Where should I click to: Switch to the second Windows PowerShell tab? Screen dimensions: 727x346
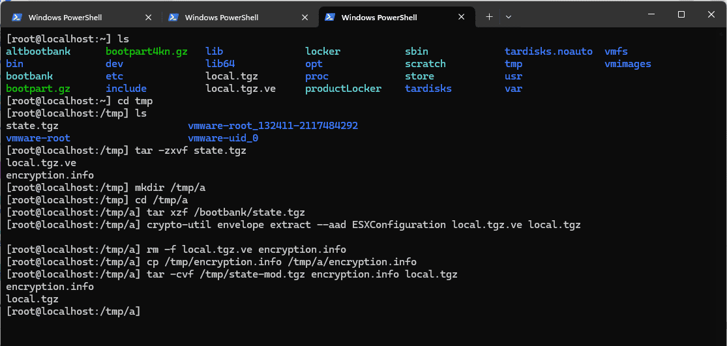tap(222, 18)
